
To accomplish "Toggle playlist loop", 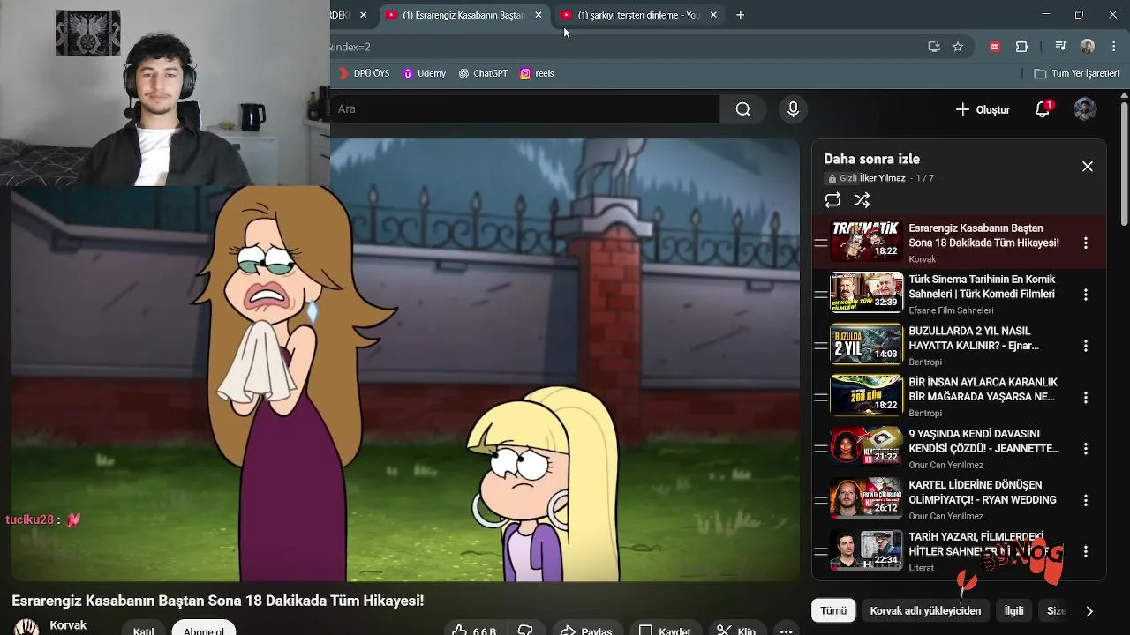I will [x=832, y=200].
